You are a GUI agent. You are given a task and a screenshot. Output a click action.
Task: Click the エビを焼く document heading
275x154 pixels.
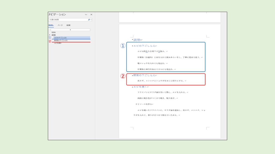point(140,87)
